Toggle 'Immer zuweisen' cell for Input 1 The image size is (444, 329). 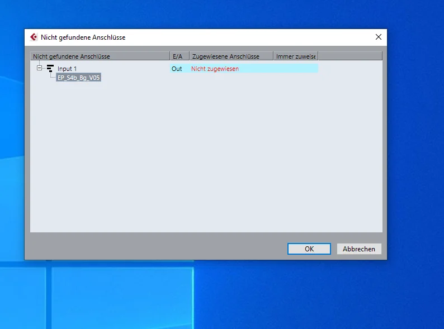pos(296,69)
